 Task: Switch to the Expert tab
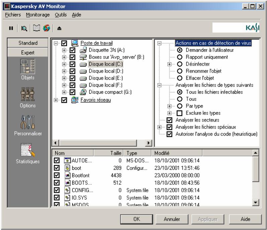[28, 53]
